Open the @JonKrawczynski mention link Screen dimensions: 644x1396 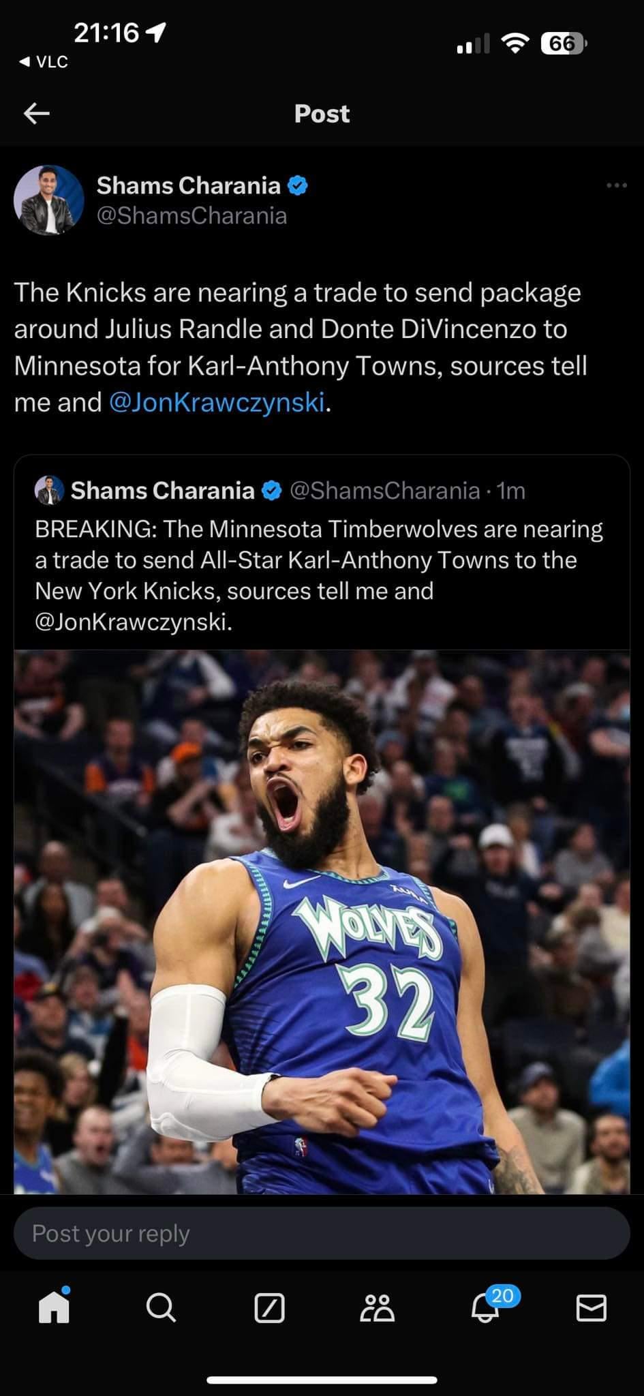(x=217, y=402)
